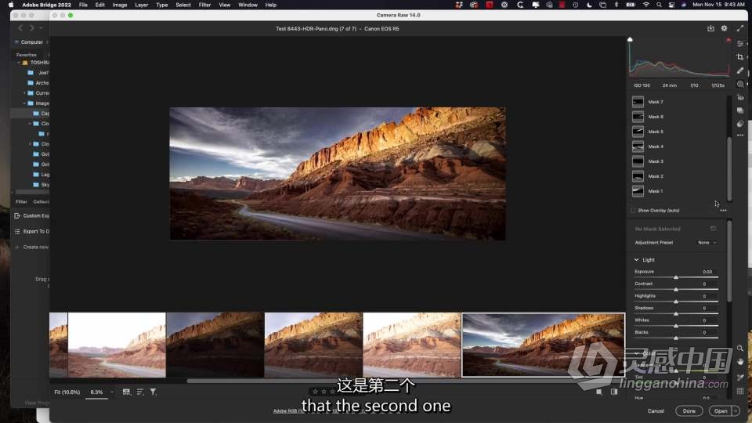This screenshot has height=423, width=752.
Task: Click the macOS Spotlight search icon
Action: click(x=659, y=5)
